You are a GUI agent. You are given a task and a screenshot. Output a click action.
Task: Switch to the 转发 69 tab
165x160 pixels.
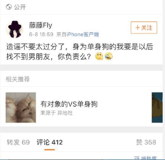tap(18, 142)
